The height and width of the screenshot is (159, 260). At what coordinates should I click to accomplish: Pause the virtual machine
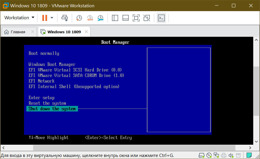(x=45, y=18)
